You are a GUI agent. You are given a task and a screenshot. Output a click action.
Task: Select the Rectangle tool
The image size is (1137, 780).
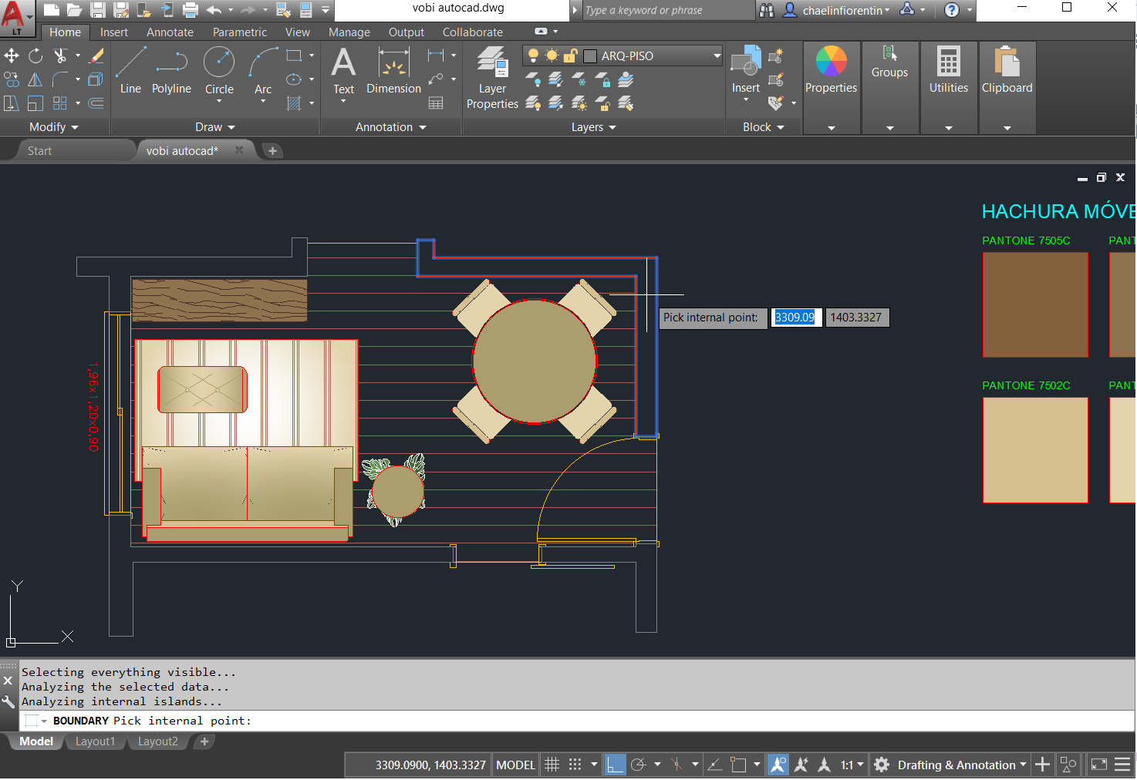(294, 55)
